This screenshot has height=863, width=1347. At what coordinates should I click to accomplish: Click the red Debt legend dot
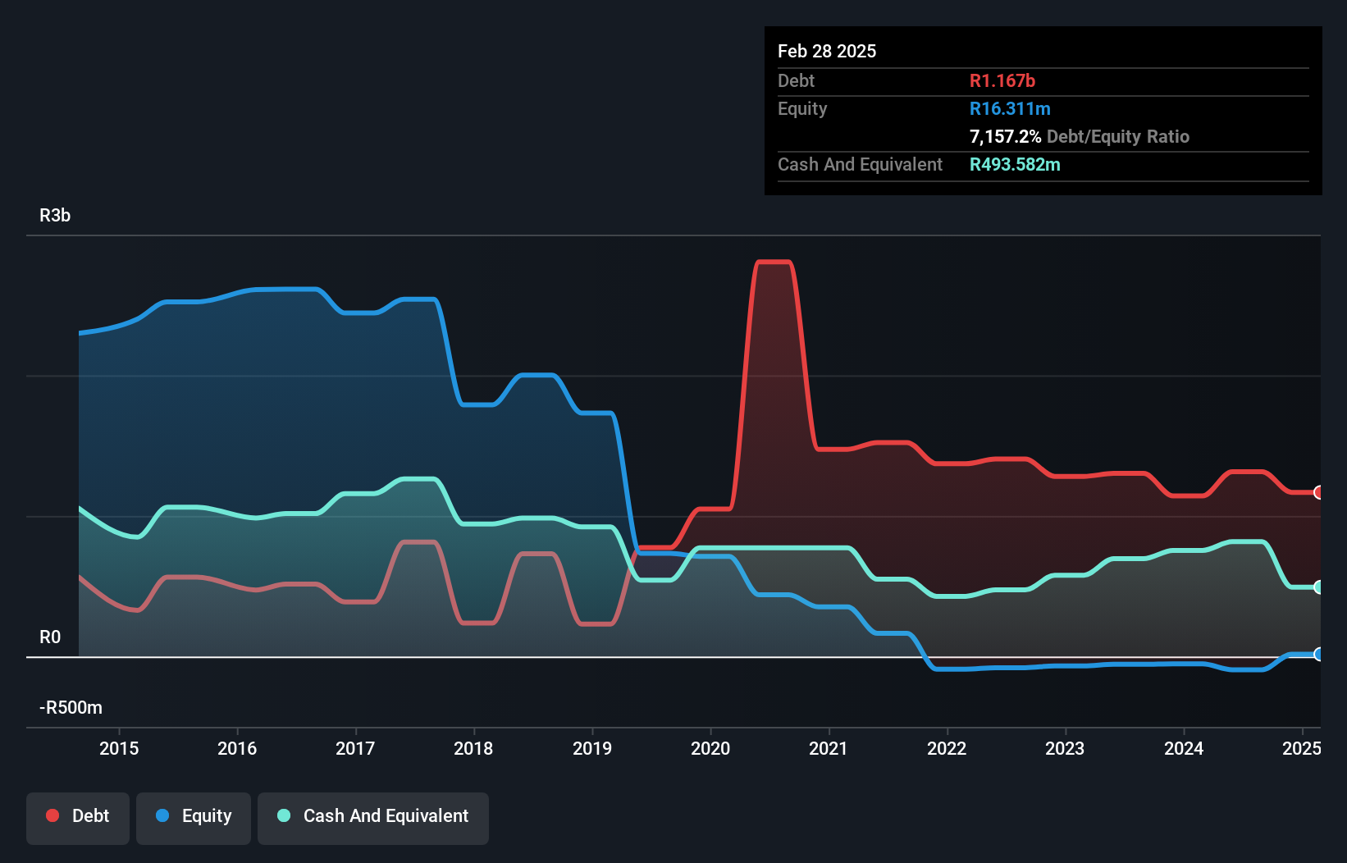(x=52, y=815)
